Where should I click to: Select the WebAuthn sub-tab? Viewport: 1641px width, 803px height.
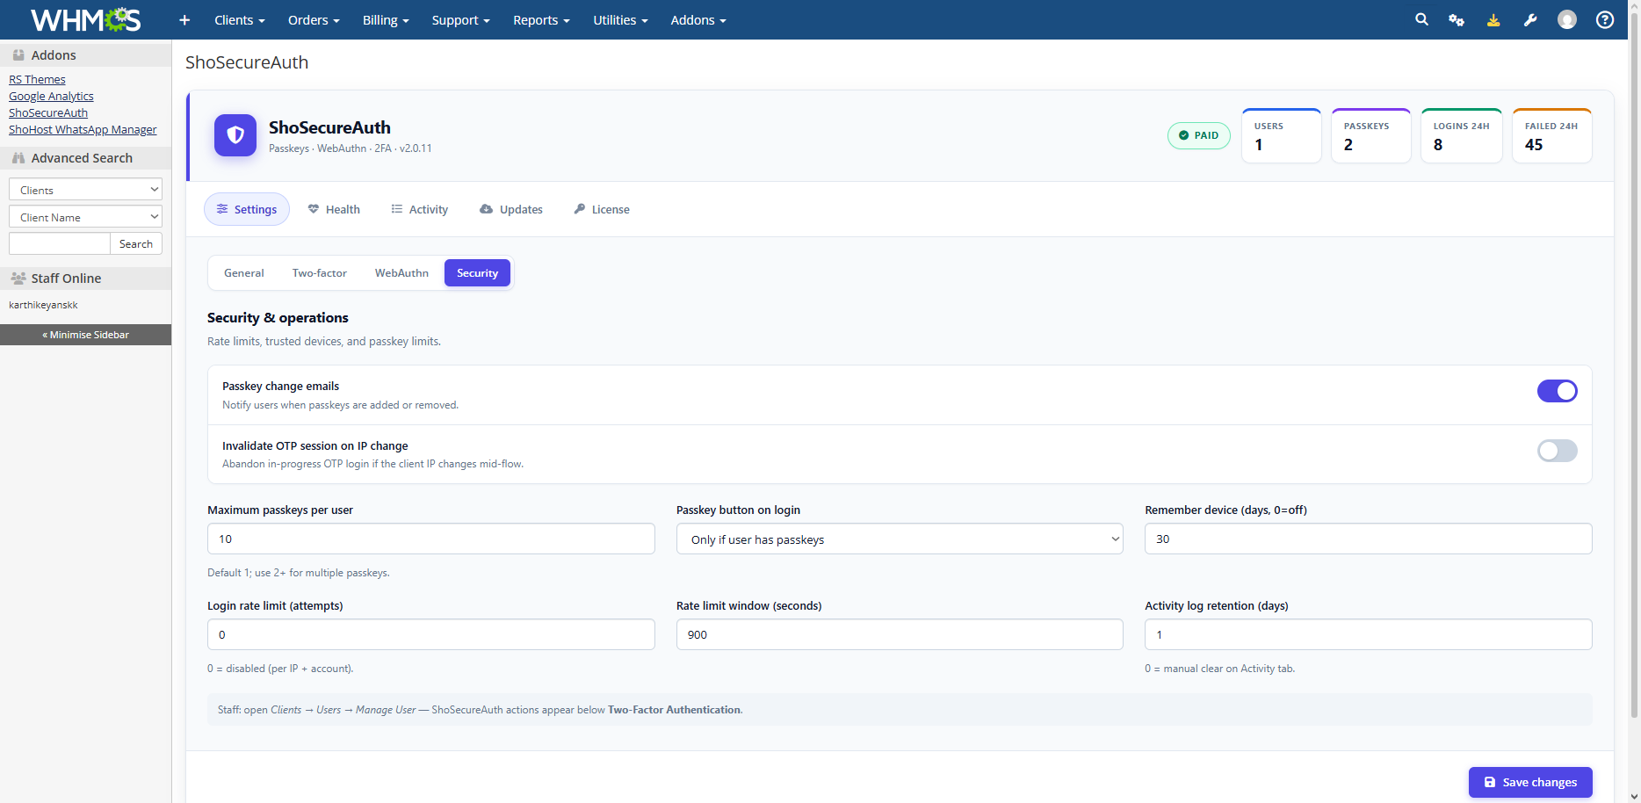point(401,273)
